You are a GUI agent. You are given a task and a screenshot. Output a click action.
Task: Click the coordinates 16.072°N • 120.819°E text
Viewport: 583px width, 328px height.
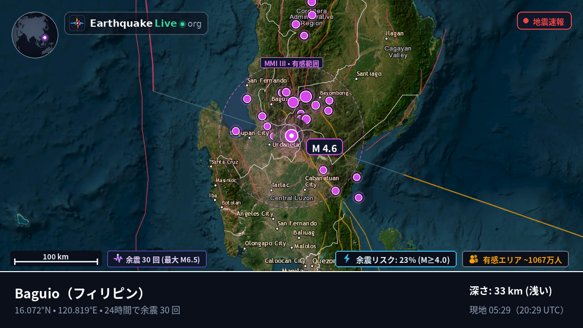tap(57, 310)
